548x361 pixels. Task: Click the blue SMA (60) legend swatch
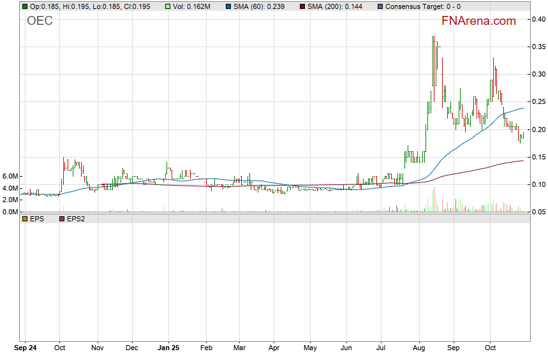point(226,6)
